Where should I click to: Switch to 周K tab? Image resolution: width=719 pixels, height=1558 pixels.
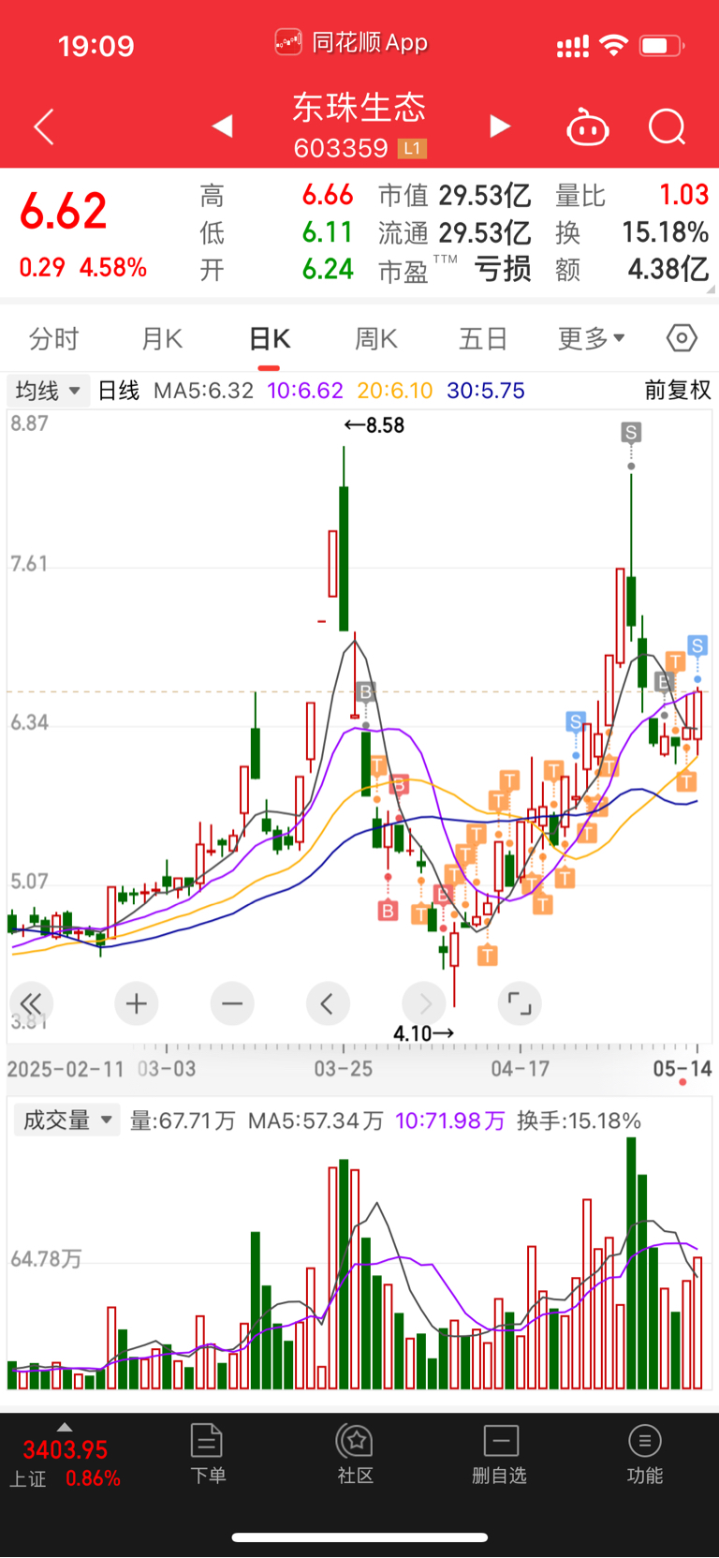point(376,338)
